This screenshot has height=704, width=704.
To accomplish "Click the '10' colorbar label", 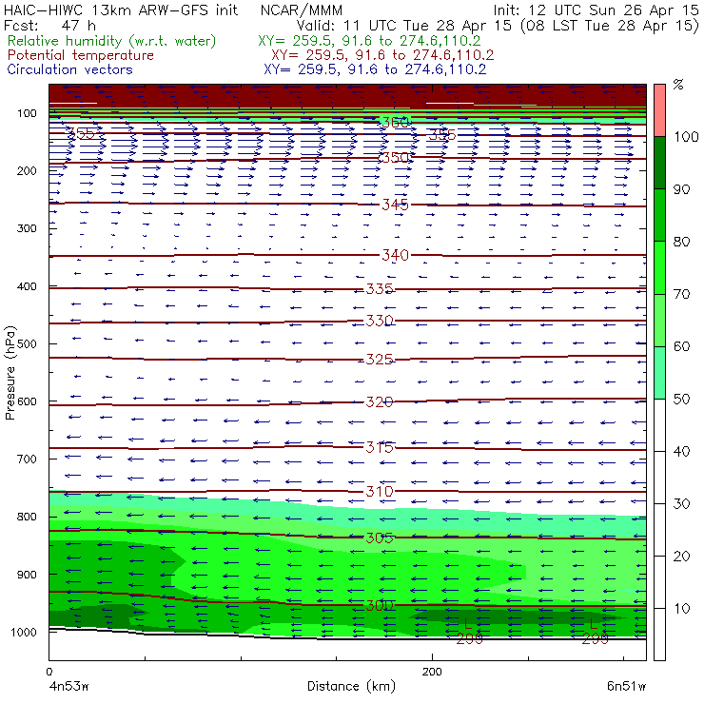I will 681,608.
